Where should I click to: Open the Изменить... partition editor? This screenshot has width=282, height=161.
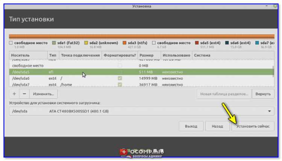tap(44, 94)
